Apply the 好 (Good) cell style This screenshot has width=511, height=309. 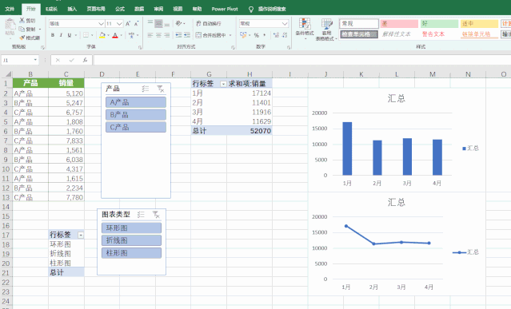pyautogui.click(x=439, y=23)
